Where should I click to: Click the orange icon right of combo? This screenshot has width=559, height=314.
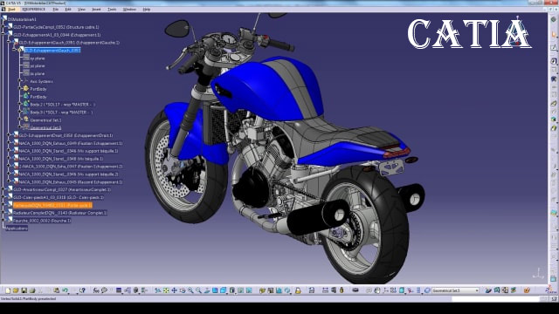[527, 290]
